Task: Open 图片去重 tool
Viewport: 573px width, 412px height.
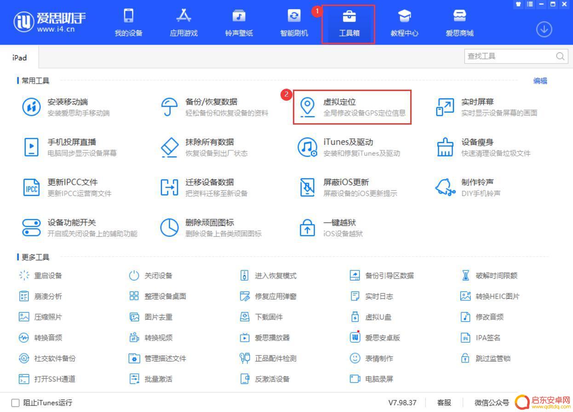Action: click(151, 317)
